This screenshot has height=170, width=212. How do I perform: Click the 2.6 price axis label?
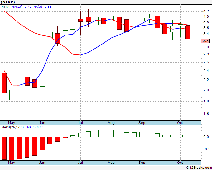(x=206, y=62)
